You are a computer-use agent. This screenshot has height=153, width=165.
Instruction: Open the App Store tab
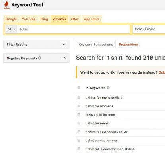92,19
